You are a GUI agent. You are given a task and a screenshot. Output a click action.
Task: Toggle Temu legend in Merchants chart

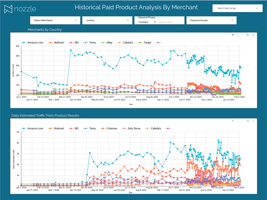(89, 43)
